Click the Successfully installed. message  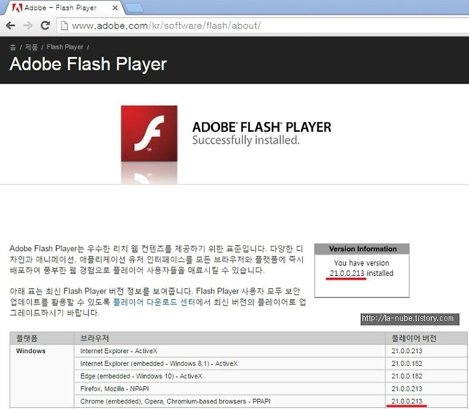pos(246,140)
